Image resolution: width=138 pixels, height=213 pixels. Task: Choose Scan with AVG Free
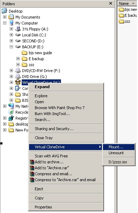point(66,156)
